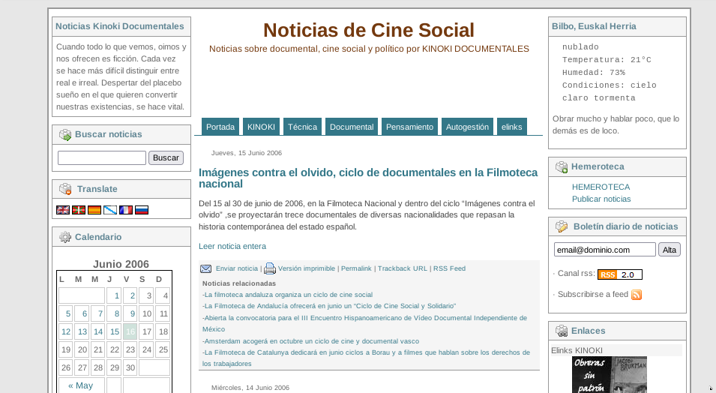Open the Publicar noticias link
Image resolution: width=716 pixels, height=393 pixels.
pyautogui.click(x=601, y=199)
